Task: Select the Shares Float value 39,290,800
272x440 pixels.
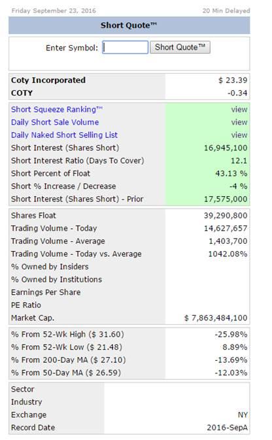Action: click(226, 216)
